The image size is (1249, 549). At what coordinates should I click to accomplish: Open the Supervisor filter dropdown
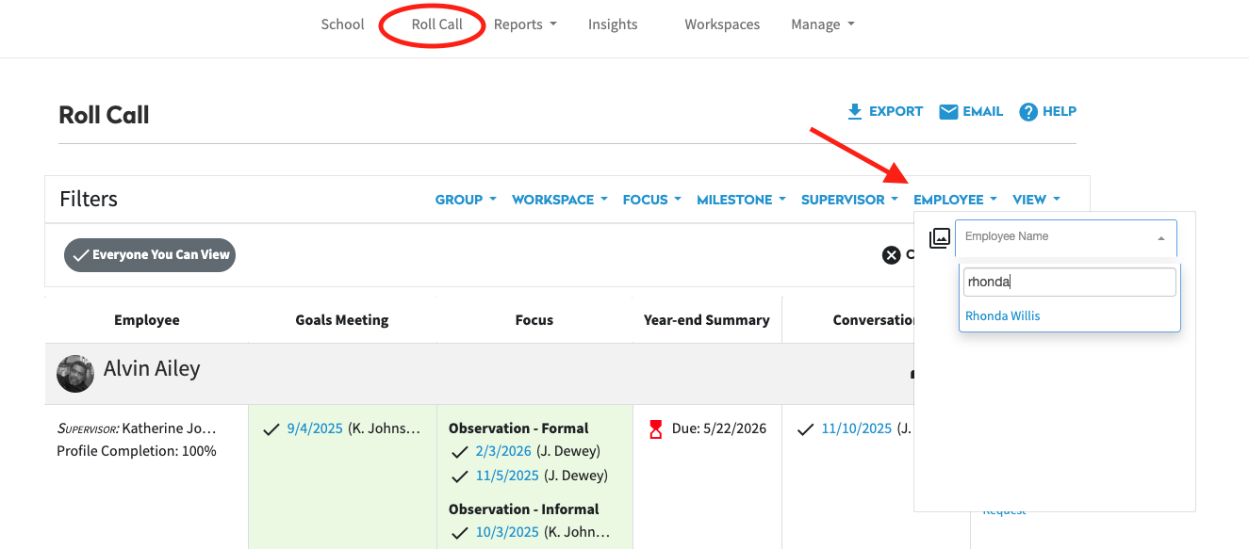click(x=848, y=200)
